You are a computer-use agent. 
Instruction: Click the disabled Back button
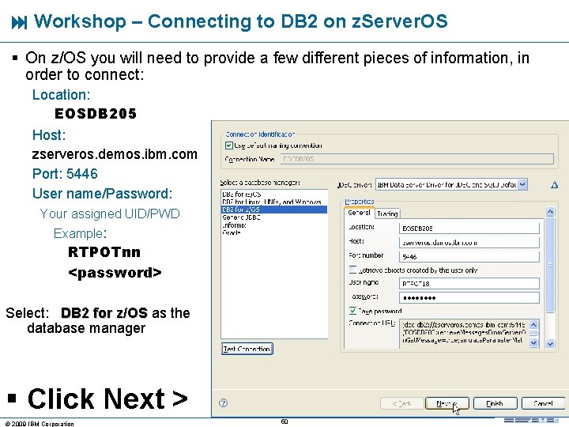point(401,403)
